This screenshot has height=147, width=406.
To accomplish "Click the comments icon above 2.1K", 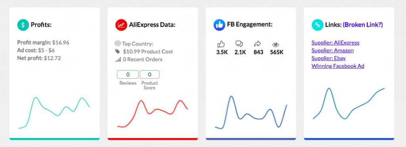I will pyautogui.click(x=239, y=44).
